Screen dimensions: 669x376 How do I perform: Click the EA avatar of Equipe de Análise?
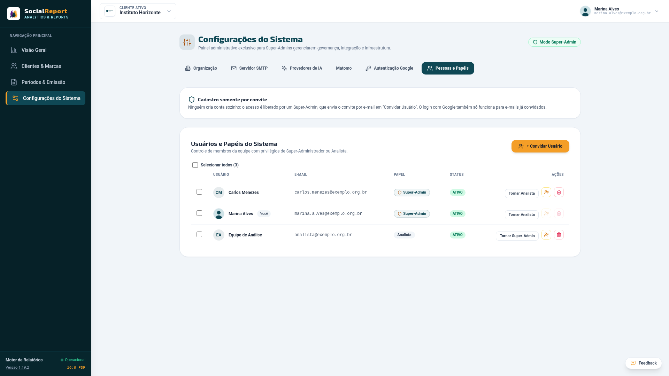[219, 235]
